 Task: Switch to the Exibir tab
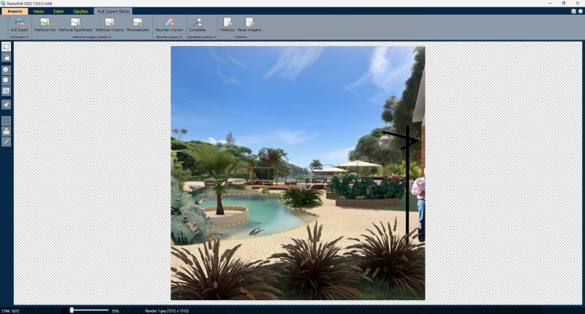pos(58,12)
